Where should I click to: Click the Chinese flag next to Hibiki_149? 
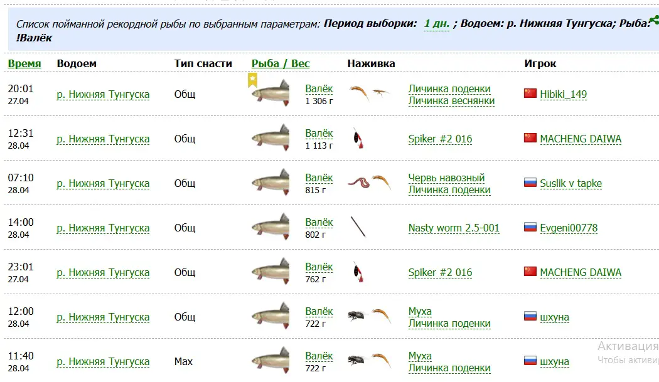point(530,93)
